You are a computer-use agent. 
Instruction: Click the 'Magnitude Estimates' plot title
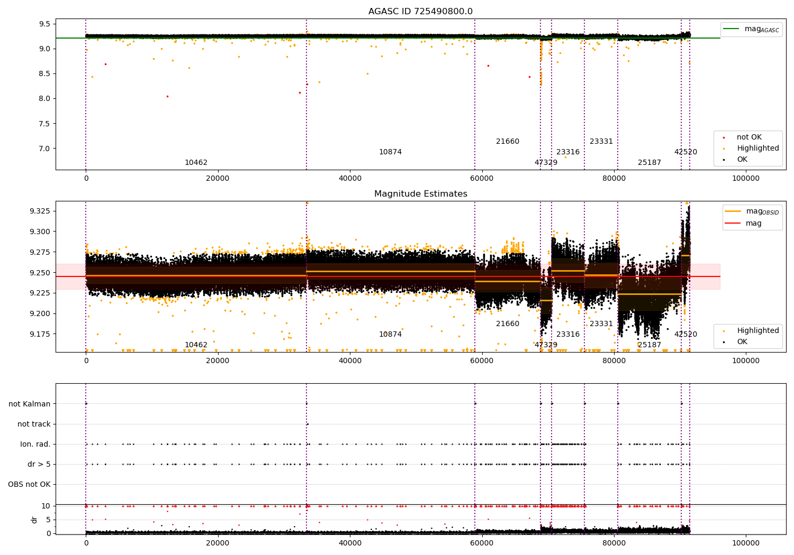point(420,194)
